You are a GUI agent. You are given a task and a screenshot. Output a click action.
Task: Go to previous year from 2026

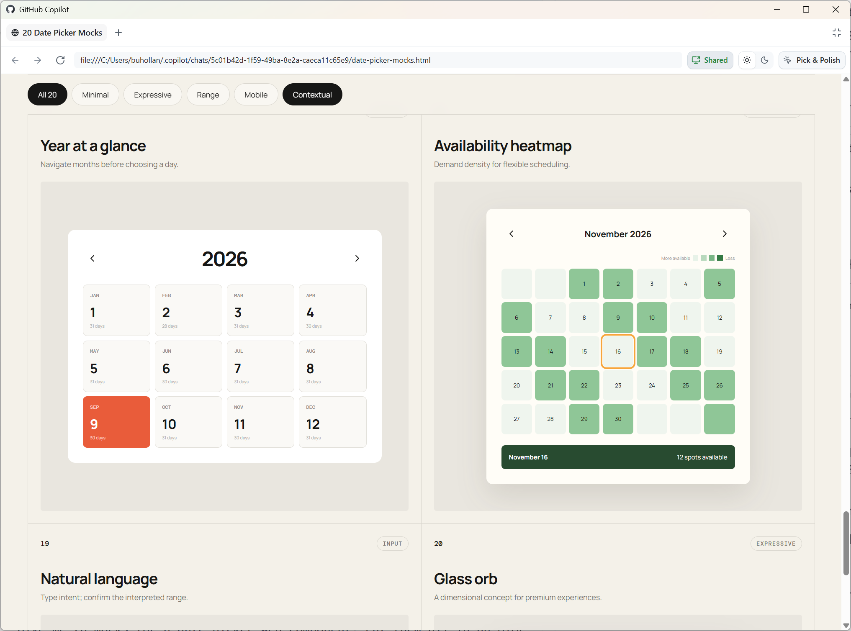93,259
